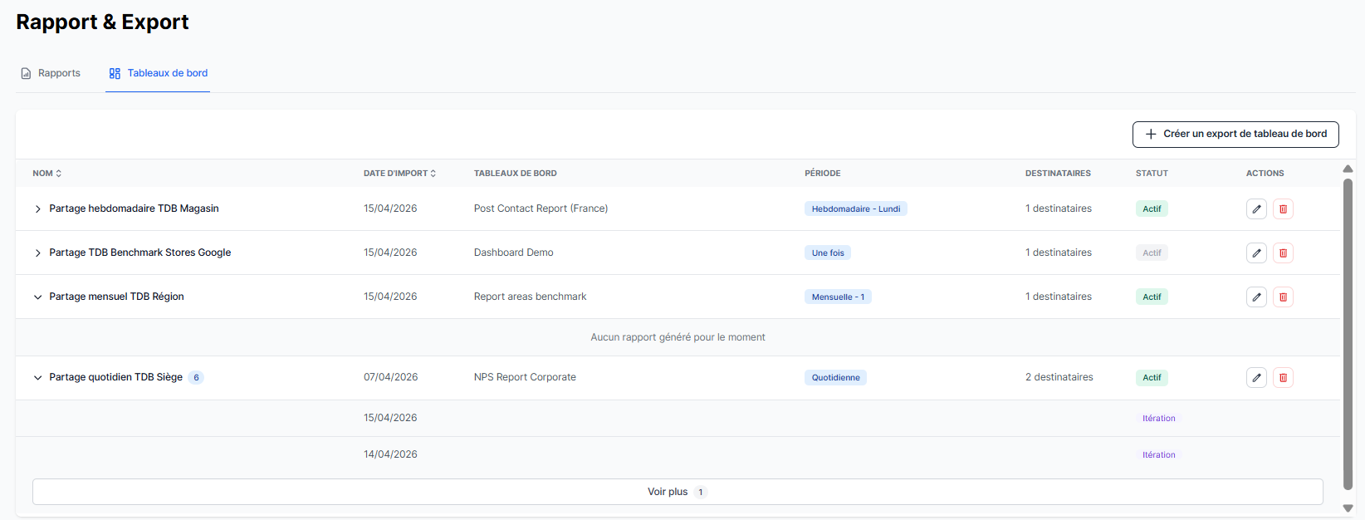Expand the Partage hebdomadaire TDB Magasin row
This screenshot has width=1365, height=520.
coord(37,209)
